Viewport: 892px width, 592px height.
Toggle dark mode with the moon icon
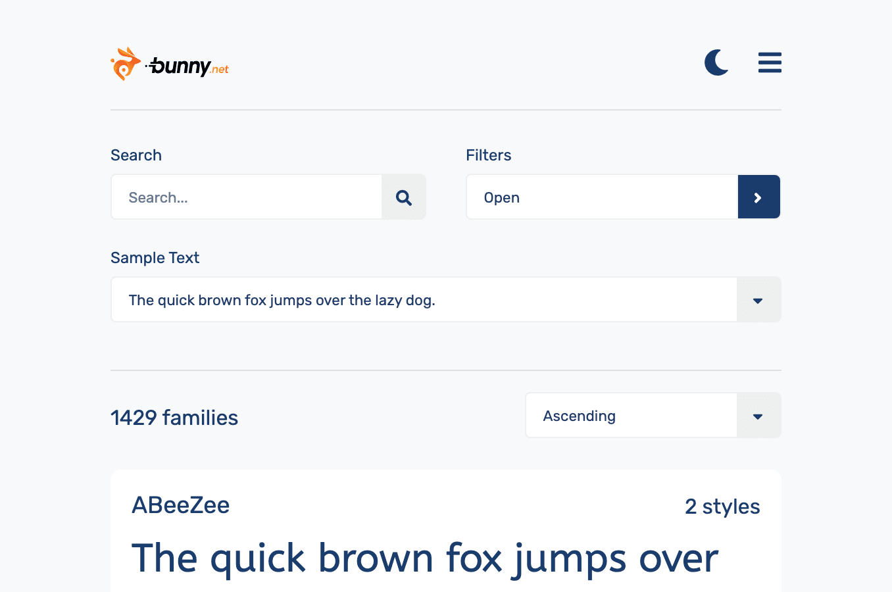tap(716, 62)
